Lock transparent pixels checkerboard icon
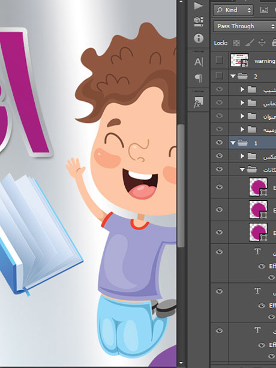Screen dimensions: 276x368 pyautogui.click(x=236, y=43)
